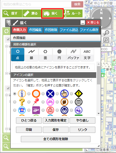Select the バッファ buffer tool
Image resolution: width=116 pixels, height=153 pixels.
(x=73, y=54)
